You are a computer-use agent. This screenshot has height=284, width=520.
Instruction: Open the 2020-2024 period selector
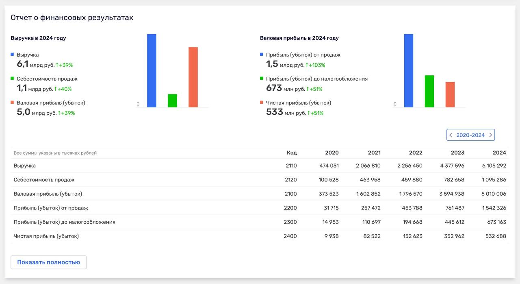(470, 135)
